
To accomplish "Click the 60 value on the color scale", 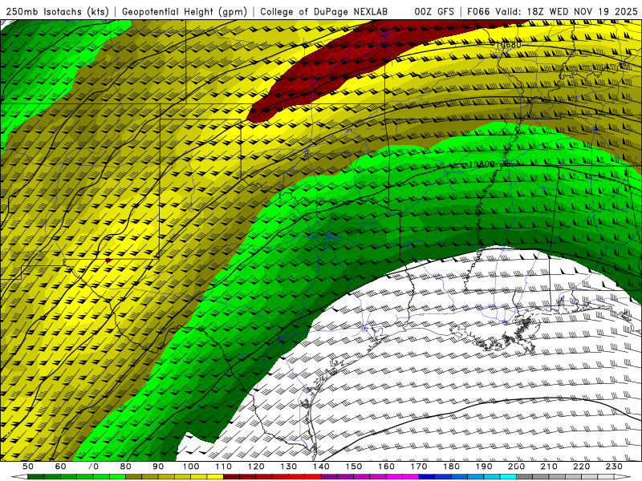I will 60,467.
